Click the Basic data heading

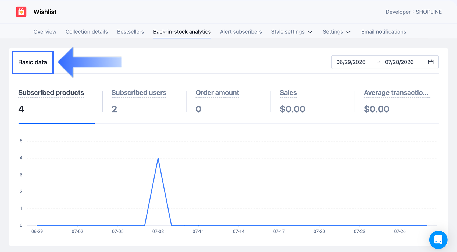click(x=33, y=62)
